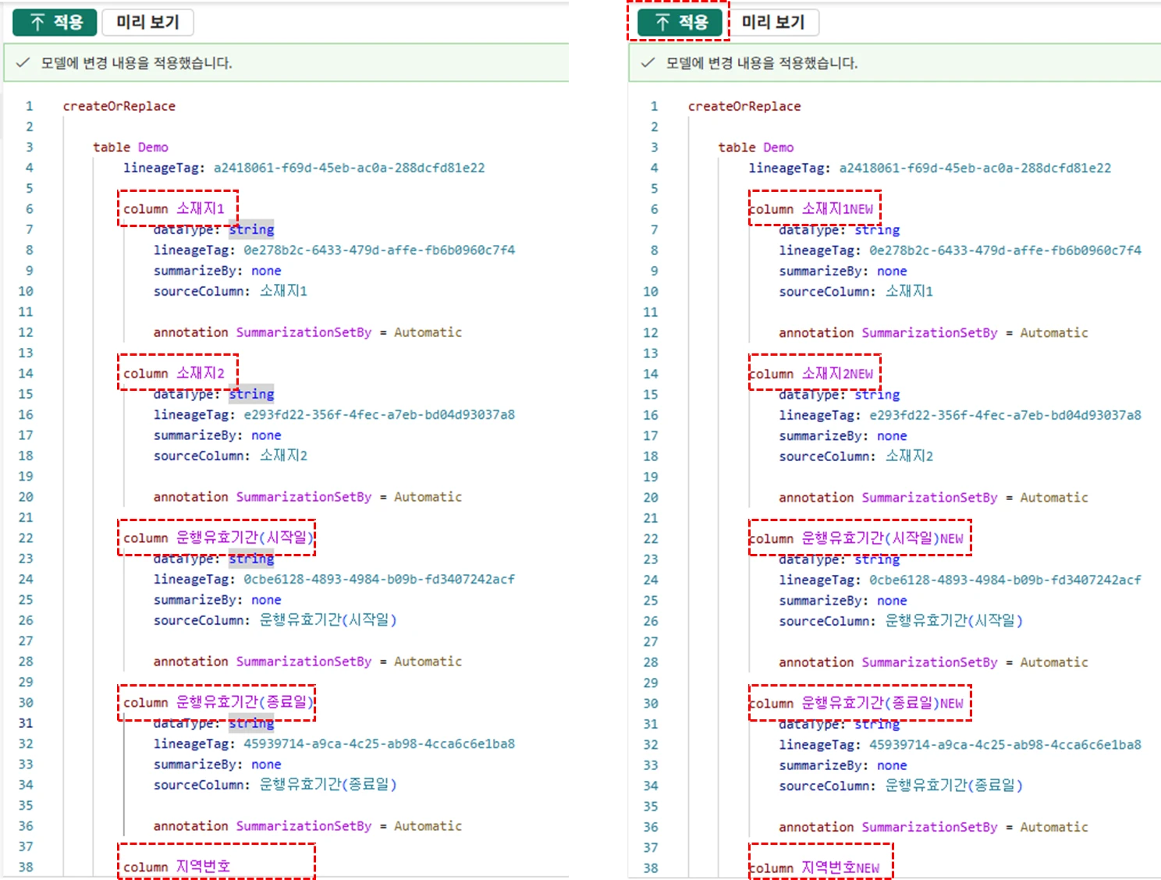1161x880 pixels.
Task: Click column name 운행유효기간(종료일)NEW
Action: 882,703
